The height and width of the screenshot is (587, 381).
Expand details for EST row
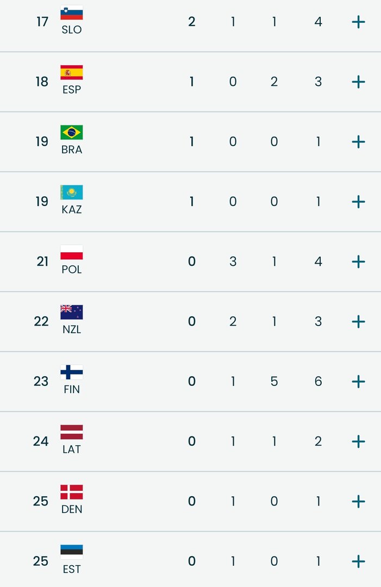point(358,561)
